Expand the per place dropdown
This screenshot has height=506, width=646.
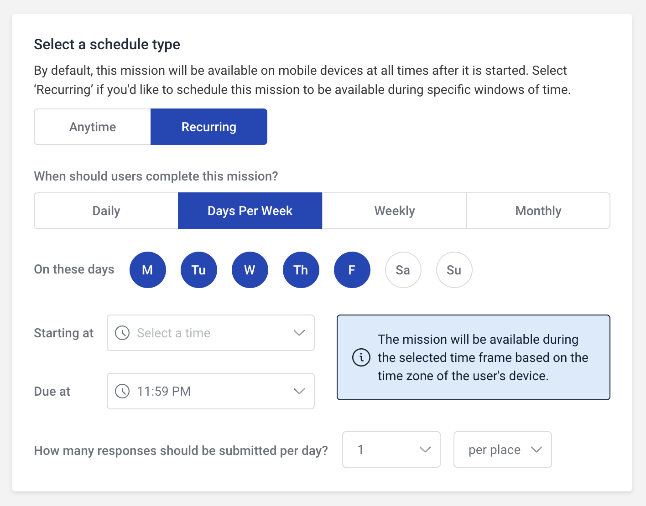pyautogui.click(x=503, y=449)
